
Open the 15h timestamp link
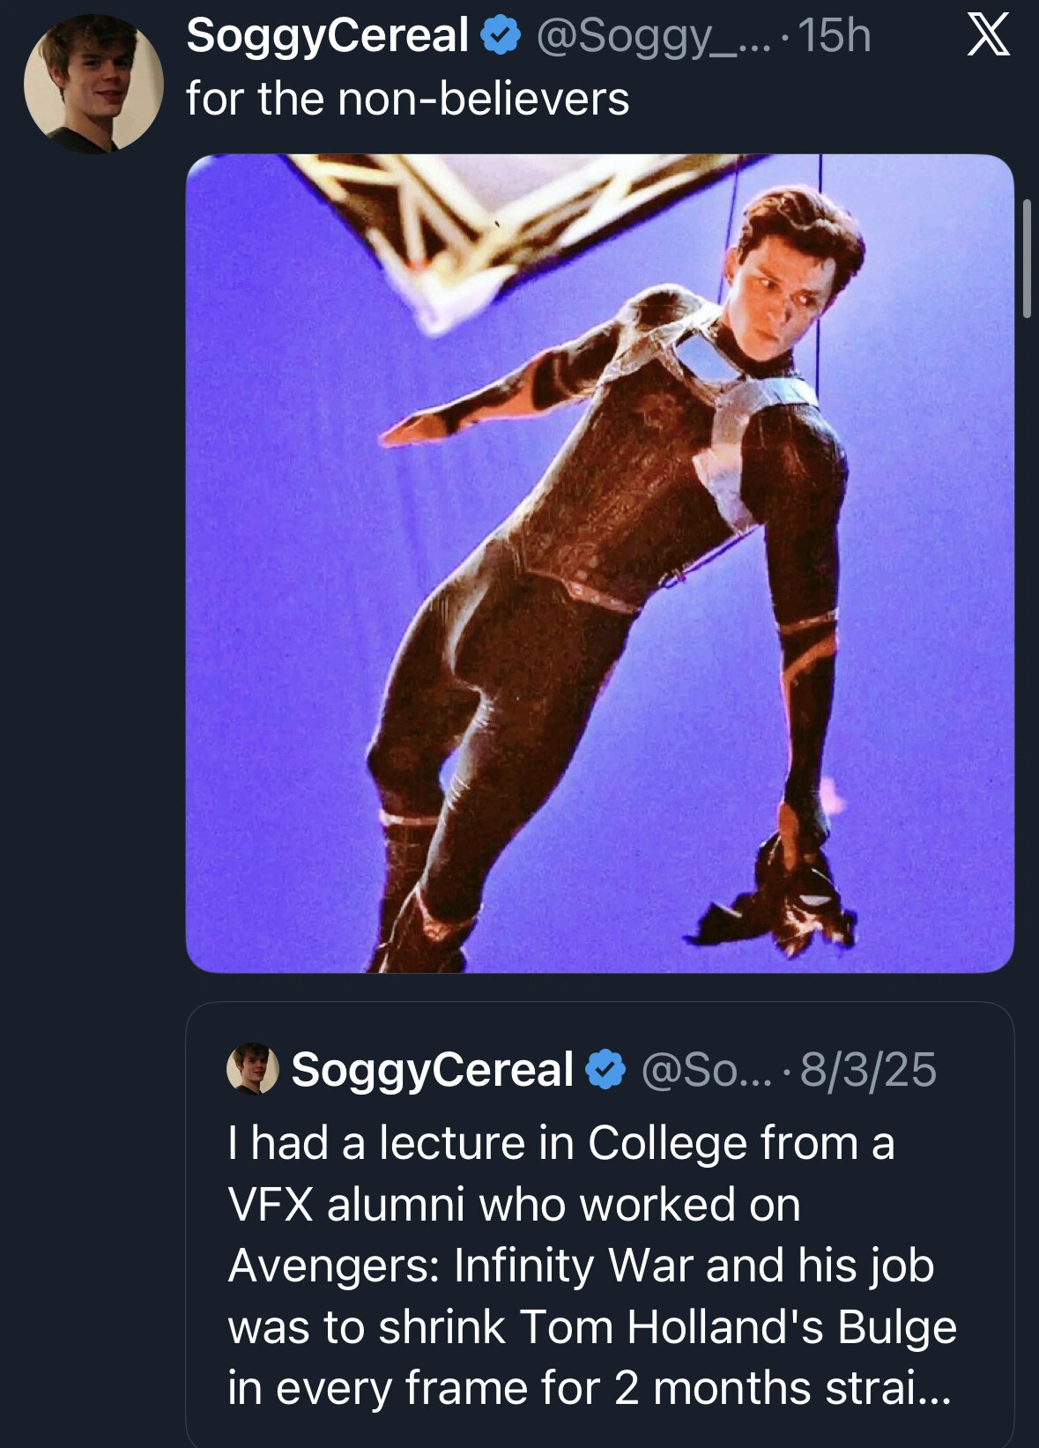coord(834,36)
